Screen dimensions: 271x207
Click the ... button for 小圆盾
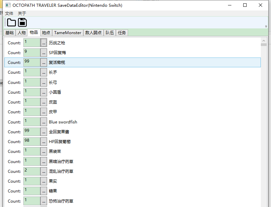[44, 92]
